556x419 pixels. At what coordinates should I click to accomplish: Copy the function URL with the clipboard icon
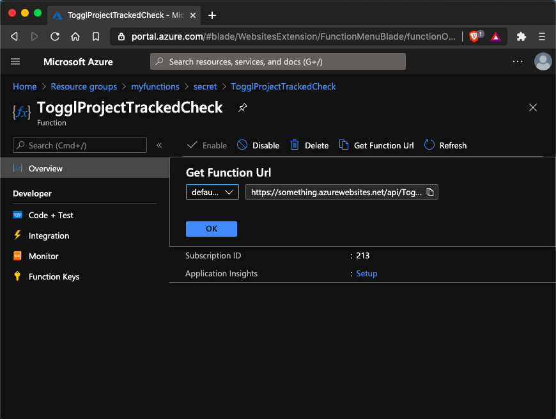pos(429,191)
